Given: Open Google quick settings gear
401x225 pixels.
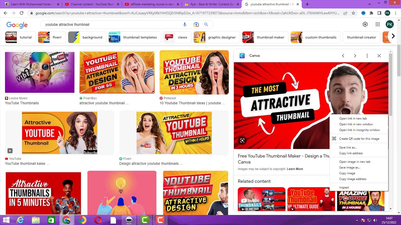Looking at the screenshot, I should [x=365, y=24].
